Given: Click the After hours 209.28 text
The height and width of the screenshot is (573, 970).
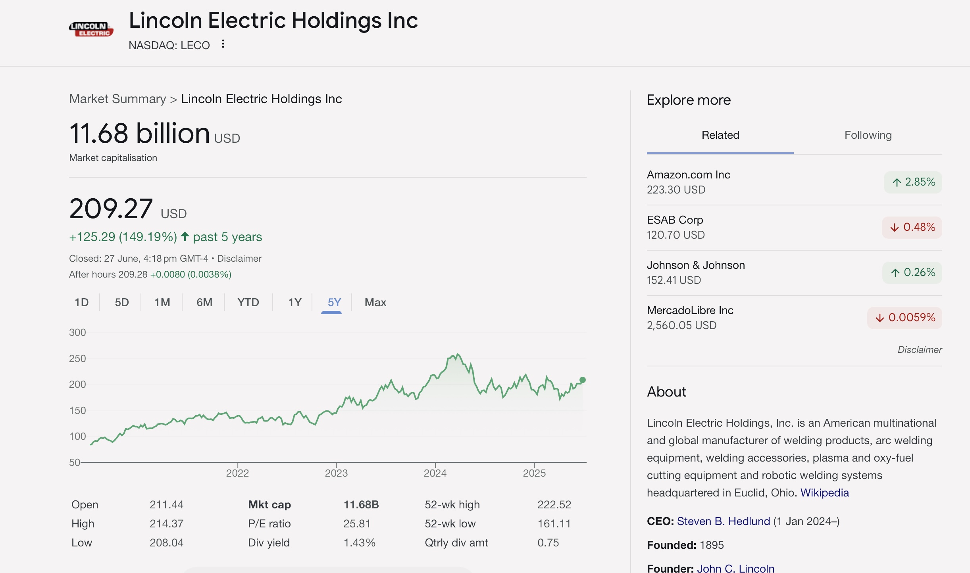Looking at the screenshot, I should pos(108,274).
